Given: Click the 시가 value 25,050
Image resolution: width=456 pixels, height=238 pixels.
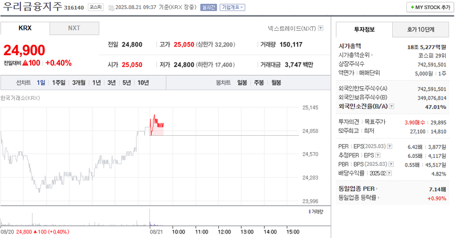Looking at the screenshot, I should point(132,65).
